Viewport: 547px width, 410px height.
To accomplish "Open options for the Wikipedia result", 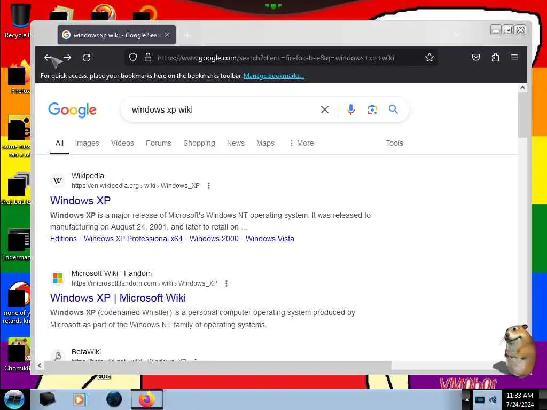I will (209, 186).
